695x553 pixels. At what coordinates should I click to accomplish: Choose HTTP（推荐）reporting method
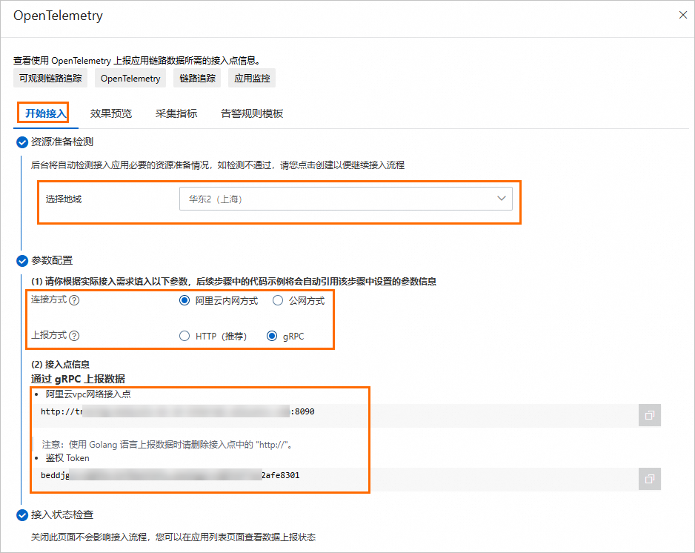tap(184, 336)
